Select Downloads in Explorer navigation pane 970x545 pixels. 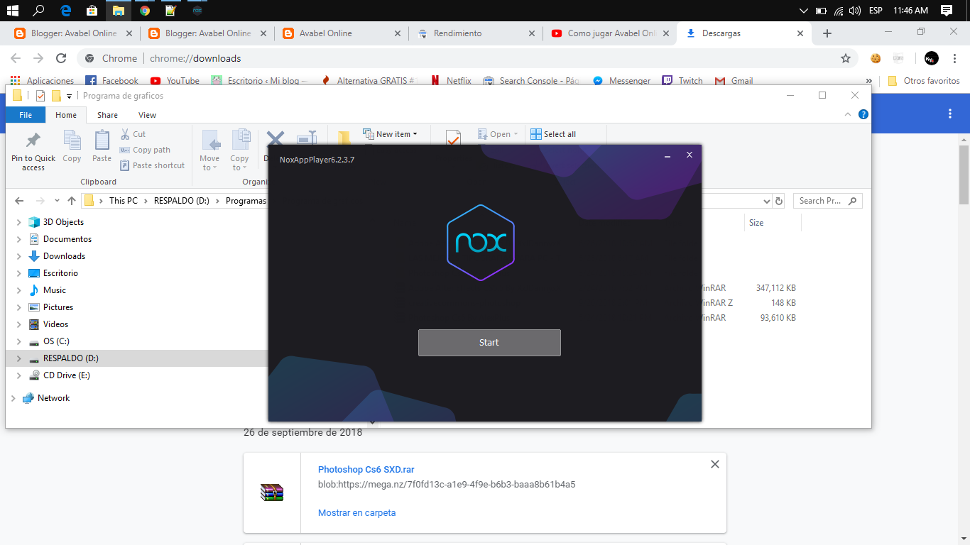pos(64,256)
